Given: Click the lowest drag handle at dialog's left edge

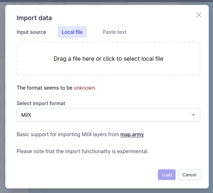Looking at the screenshot, I should [4, 177].
